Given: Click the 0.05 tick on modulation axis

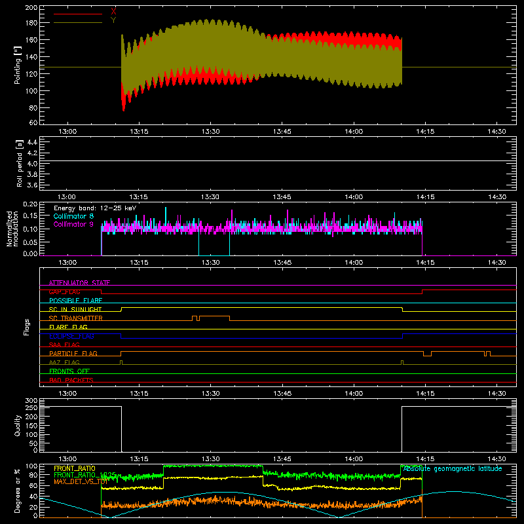Looking at the screenshot, I should tap(30, 241).
